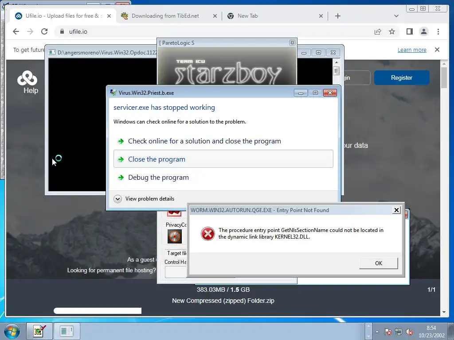Choose Debug the program option
This screenshot has height=340, width=454.
pos(223,177)
